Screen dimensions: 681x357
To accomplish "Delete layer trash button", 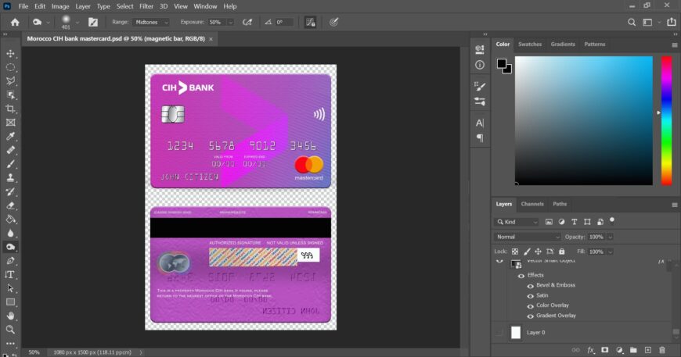I will pyautogui.click(x=662, y=350).
